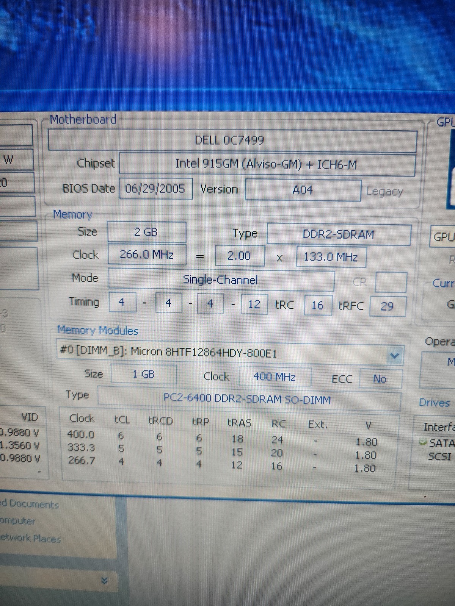Click the Motherboard group label
The height and width of the screenshot is (606, 455).
[x=83, y=120]
